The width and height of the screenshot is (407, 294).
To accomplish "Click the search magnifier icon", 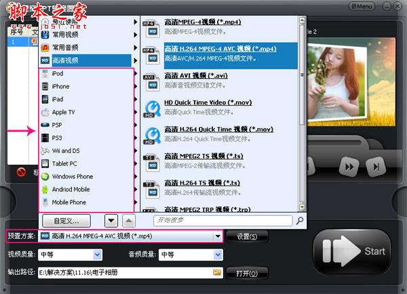I will click(300, 221).
